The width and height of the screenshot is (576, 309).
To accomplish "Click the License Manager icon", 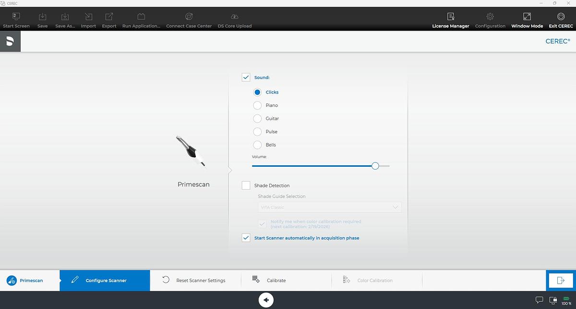I will point(450,17).
